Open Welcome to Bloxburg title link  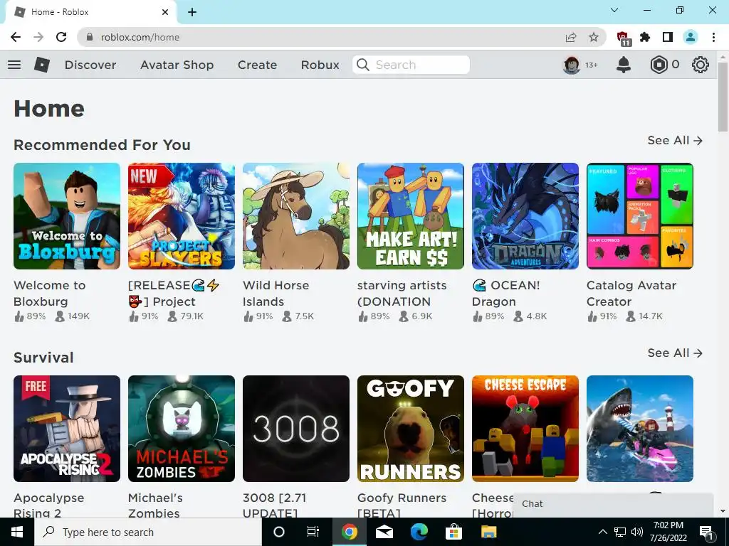coord(49,294)
